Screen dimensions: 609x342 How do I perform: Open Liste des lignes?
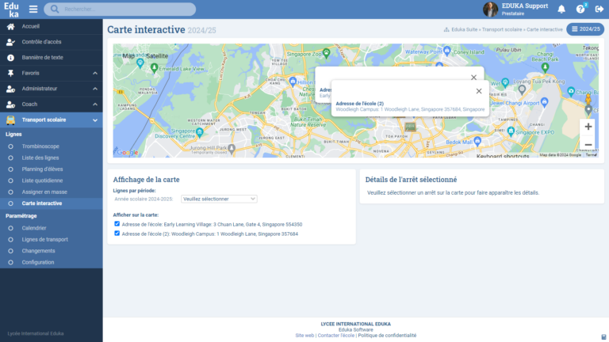[x=40, y=158]
